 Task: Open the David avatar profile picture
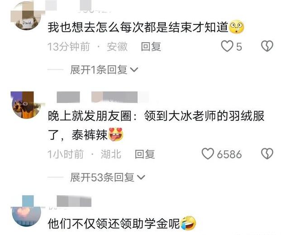point(26,15)
